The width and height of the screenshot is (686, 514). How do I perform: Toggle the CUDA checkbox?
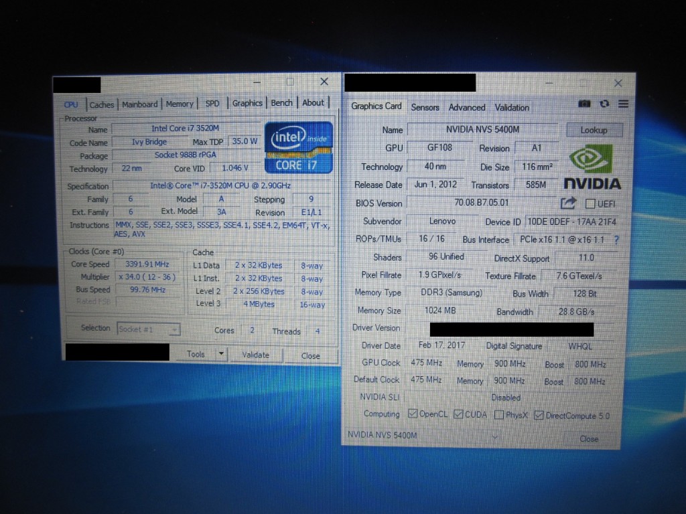click(458, 414)
